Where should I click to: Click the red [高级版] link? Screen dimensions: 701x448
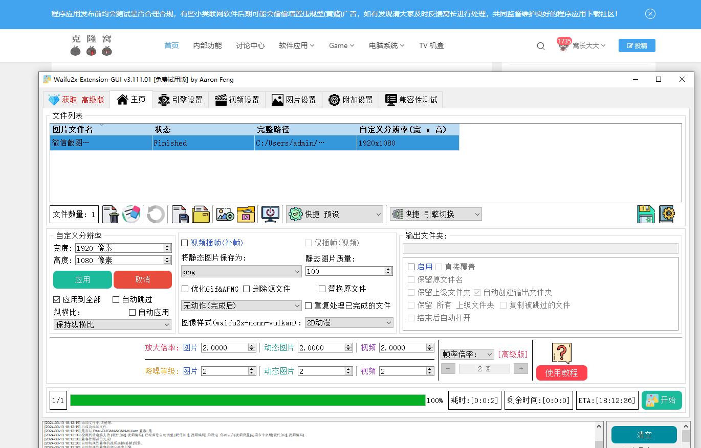click(x=512, y=354)
